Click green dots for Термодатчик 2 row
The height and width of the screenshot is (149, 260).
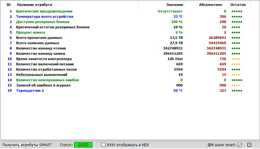coord(237,91)
